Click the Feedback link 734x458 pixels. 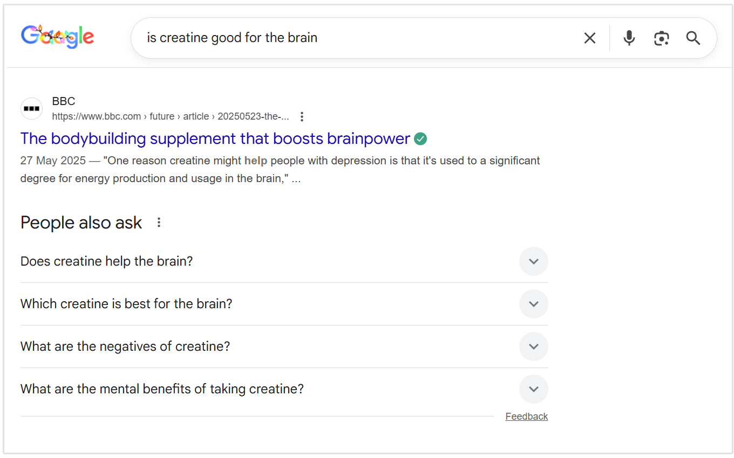(526, 416)
